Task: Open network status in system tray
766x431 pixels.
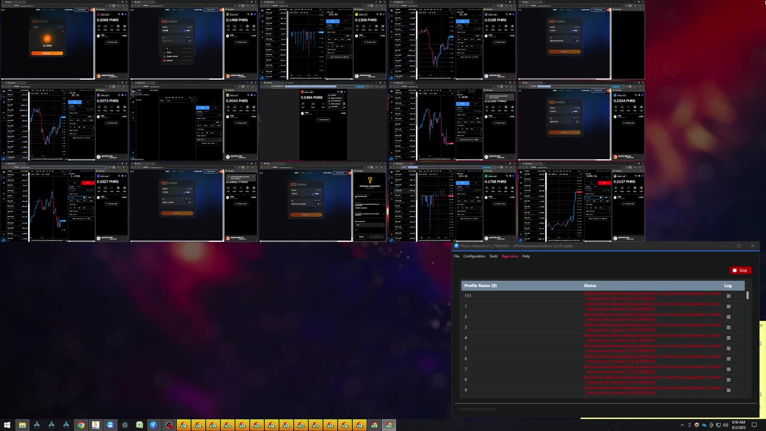Action: click(x=718, y=425)
